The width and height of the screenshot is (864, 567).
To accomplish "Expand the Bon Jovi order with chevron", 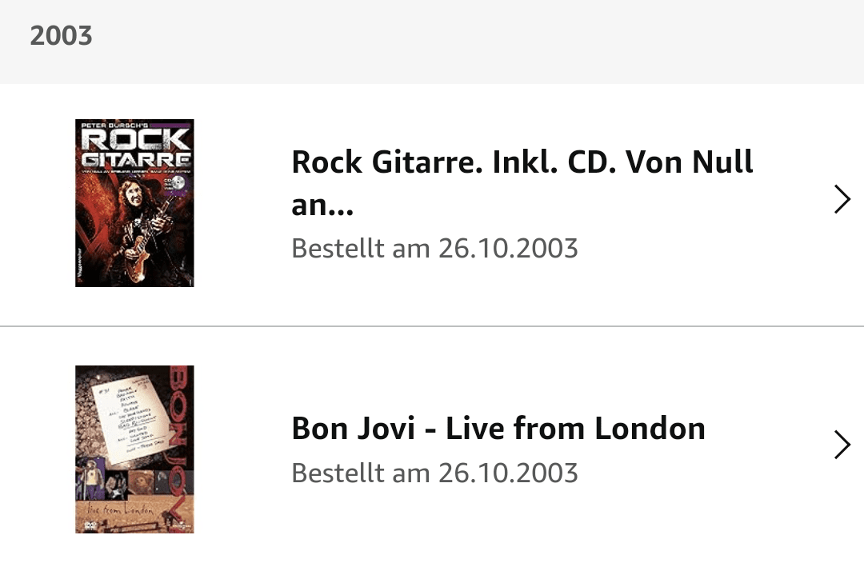I will (842, 445).
